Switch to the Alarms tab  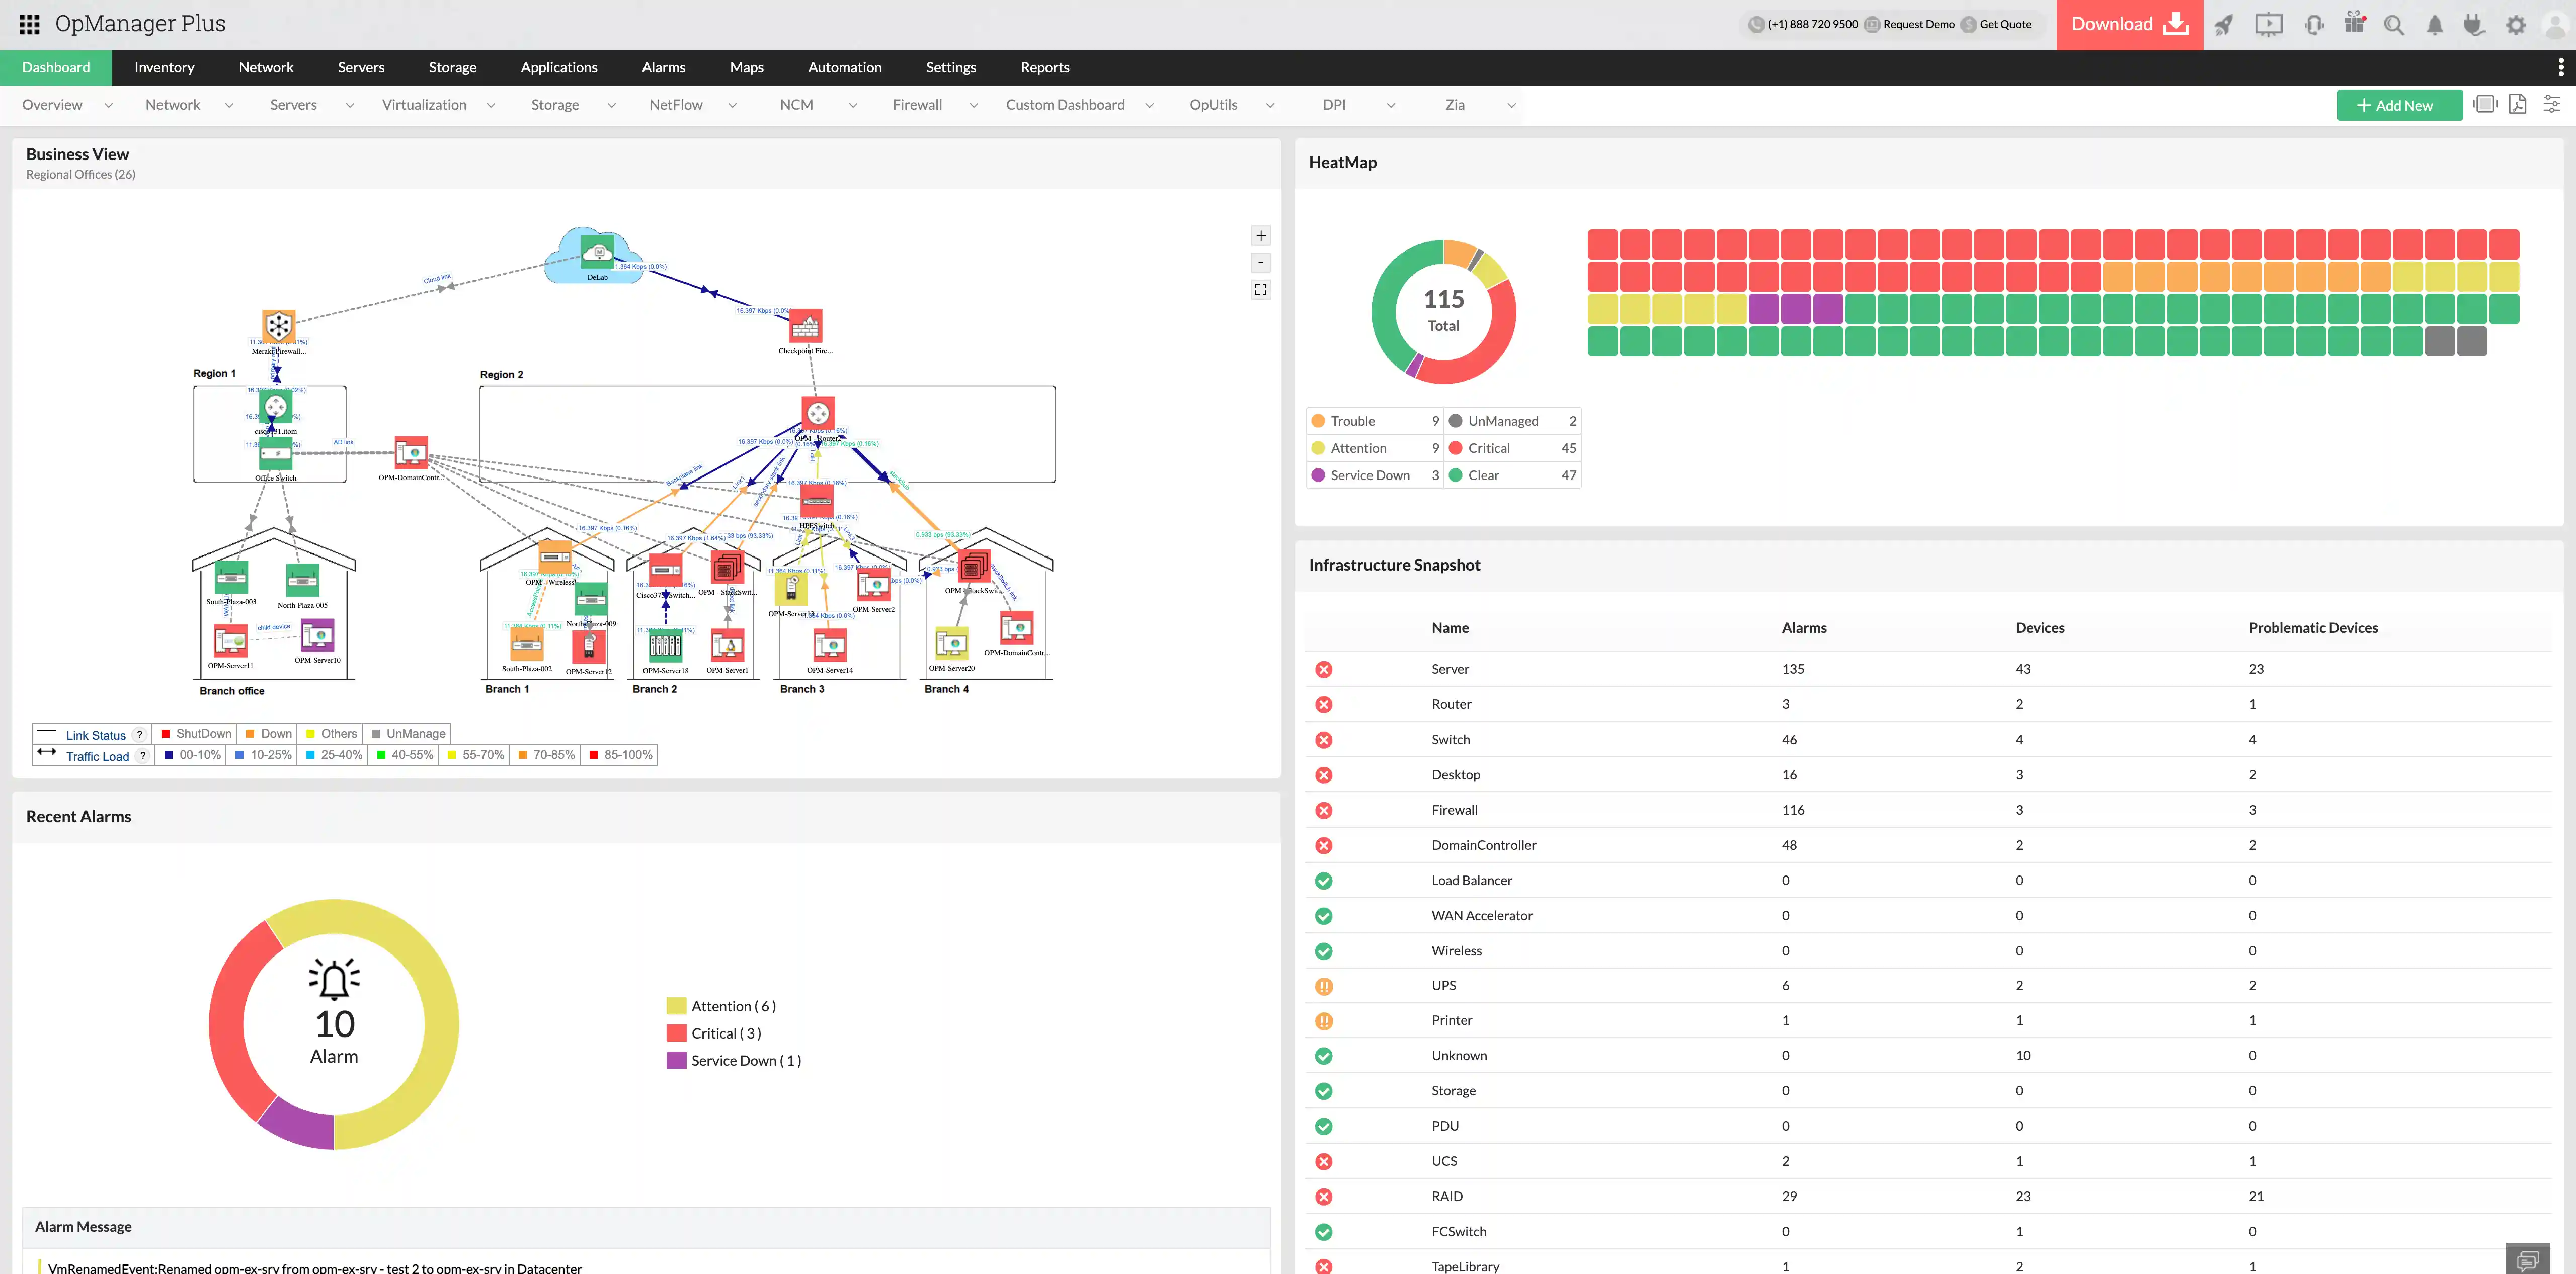pyautogui.click(x=663, y=67)
